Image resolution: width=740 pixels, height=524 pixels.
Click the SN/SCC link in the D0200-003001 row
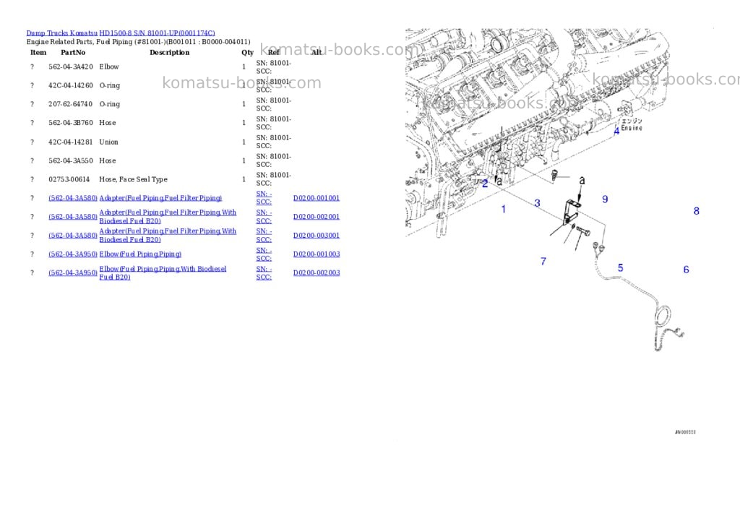[x=264, y=235]
